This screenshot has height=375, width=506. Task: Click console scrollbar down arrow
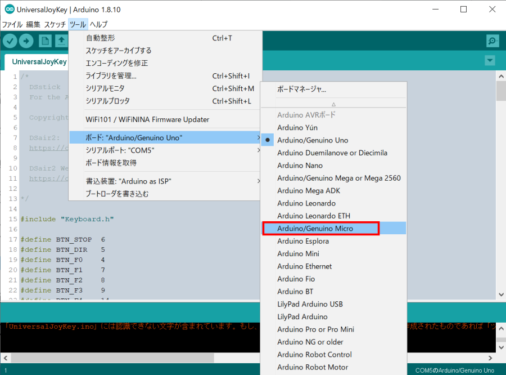(x=501, y=347)
